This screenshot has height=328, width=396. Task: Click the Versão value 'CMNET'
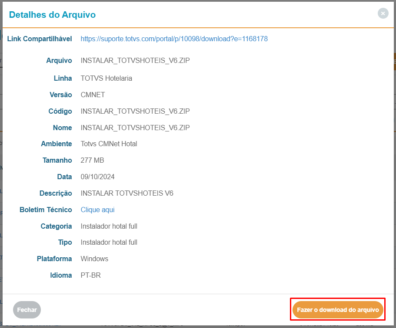(93, 95)
